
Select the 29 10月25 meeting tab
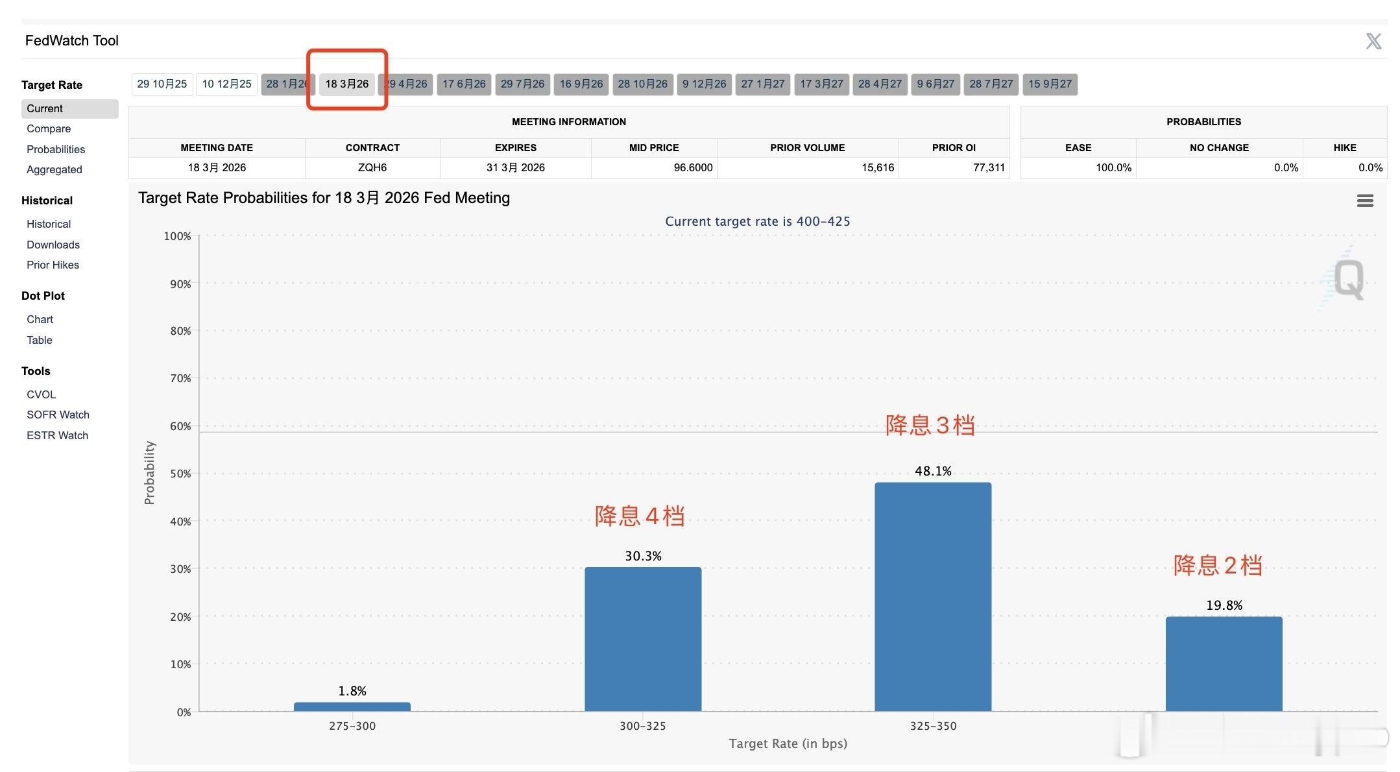162,84
